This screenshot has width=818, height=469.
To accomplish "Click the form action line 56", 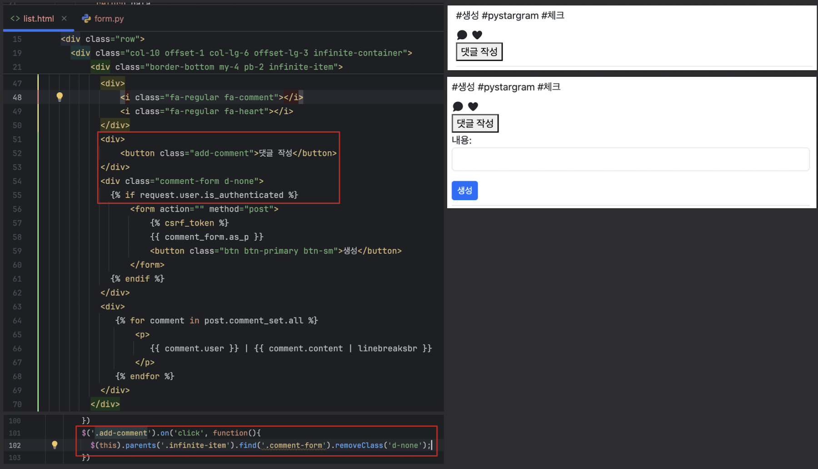I will 204,209.
